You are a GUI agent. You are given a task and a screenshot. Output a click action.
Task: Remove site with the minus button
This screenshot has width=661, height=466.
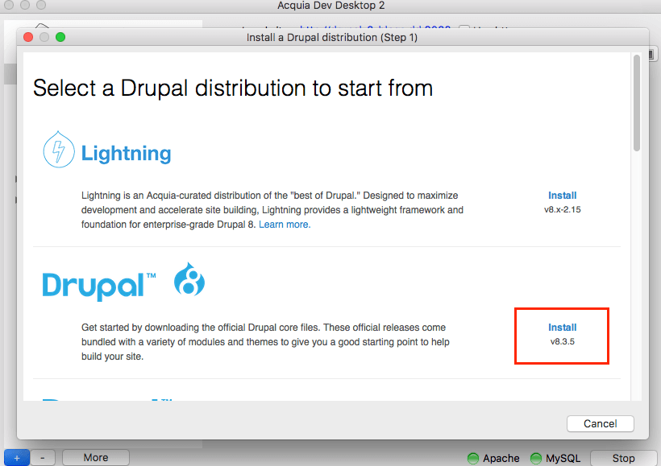43,458
